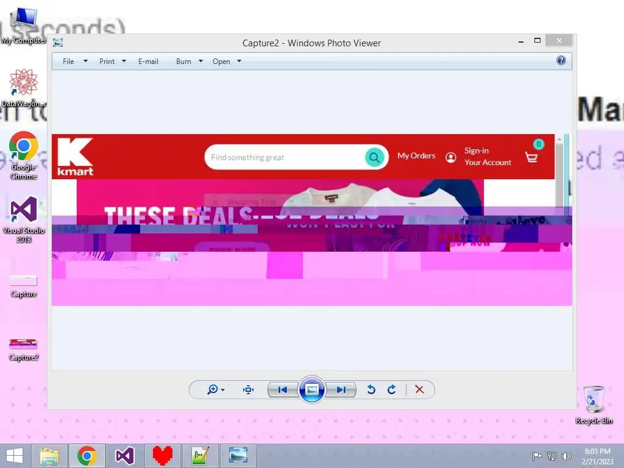Expand the File menu dropdown arrow

85,62
